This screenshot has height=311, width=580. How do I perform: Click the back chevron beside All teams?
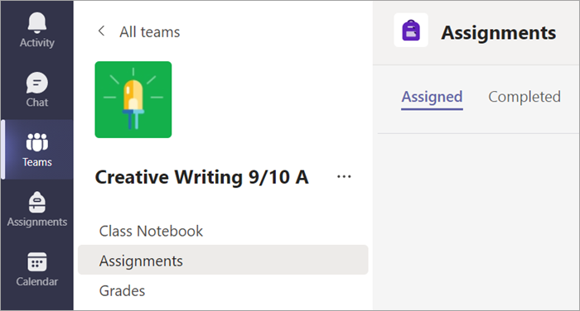pos(101,31)
